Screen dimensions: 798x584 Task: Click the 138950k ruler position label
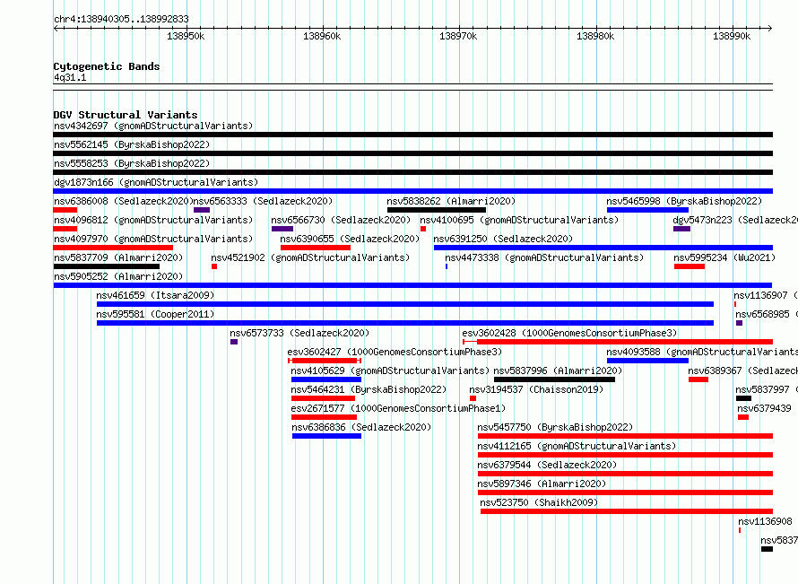(186, 36)
